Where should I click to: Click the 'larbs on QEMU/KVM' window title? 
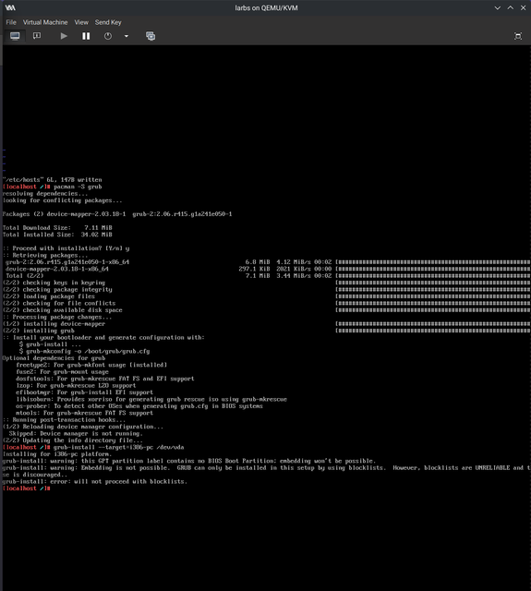point(266,8)
